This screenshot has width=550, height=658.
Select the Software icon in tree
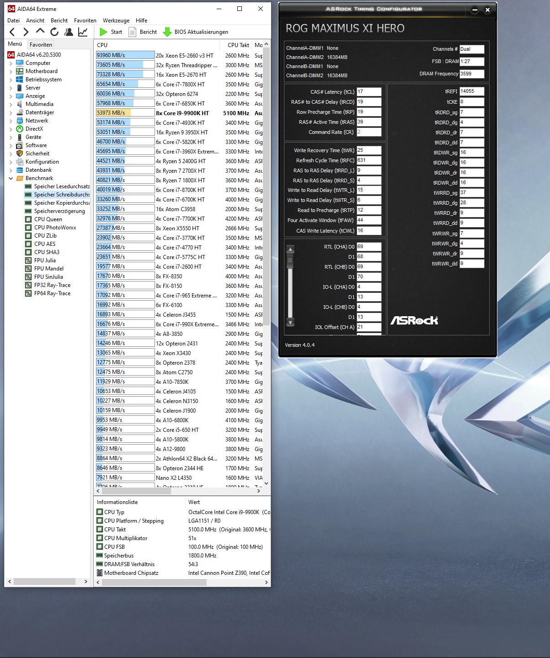coord(20,145)
